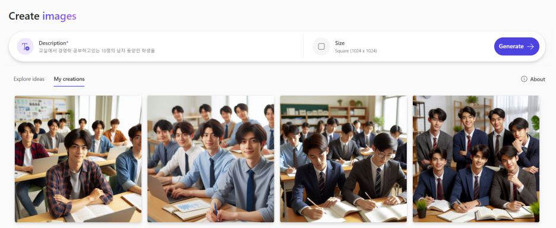Open the blue-shirt students with ties image
The image size is (556, 228).
[211, 159]
